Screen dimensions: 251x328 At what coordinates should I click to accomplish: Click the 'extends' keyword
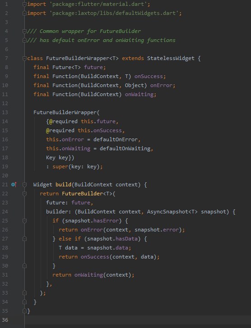[133, 58]
